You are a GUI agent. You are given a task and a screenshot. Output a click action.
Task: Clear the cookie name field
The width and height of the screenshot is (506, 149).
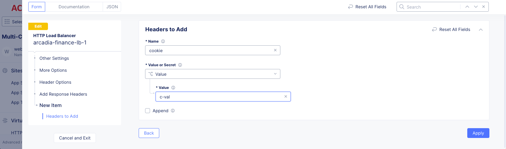point(275,50)
